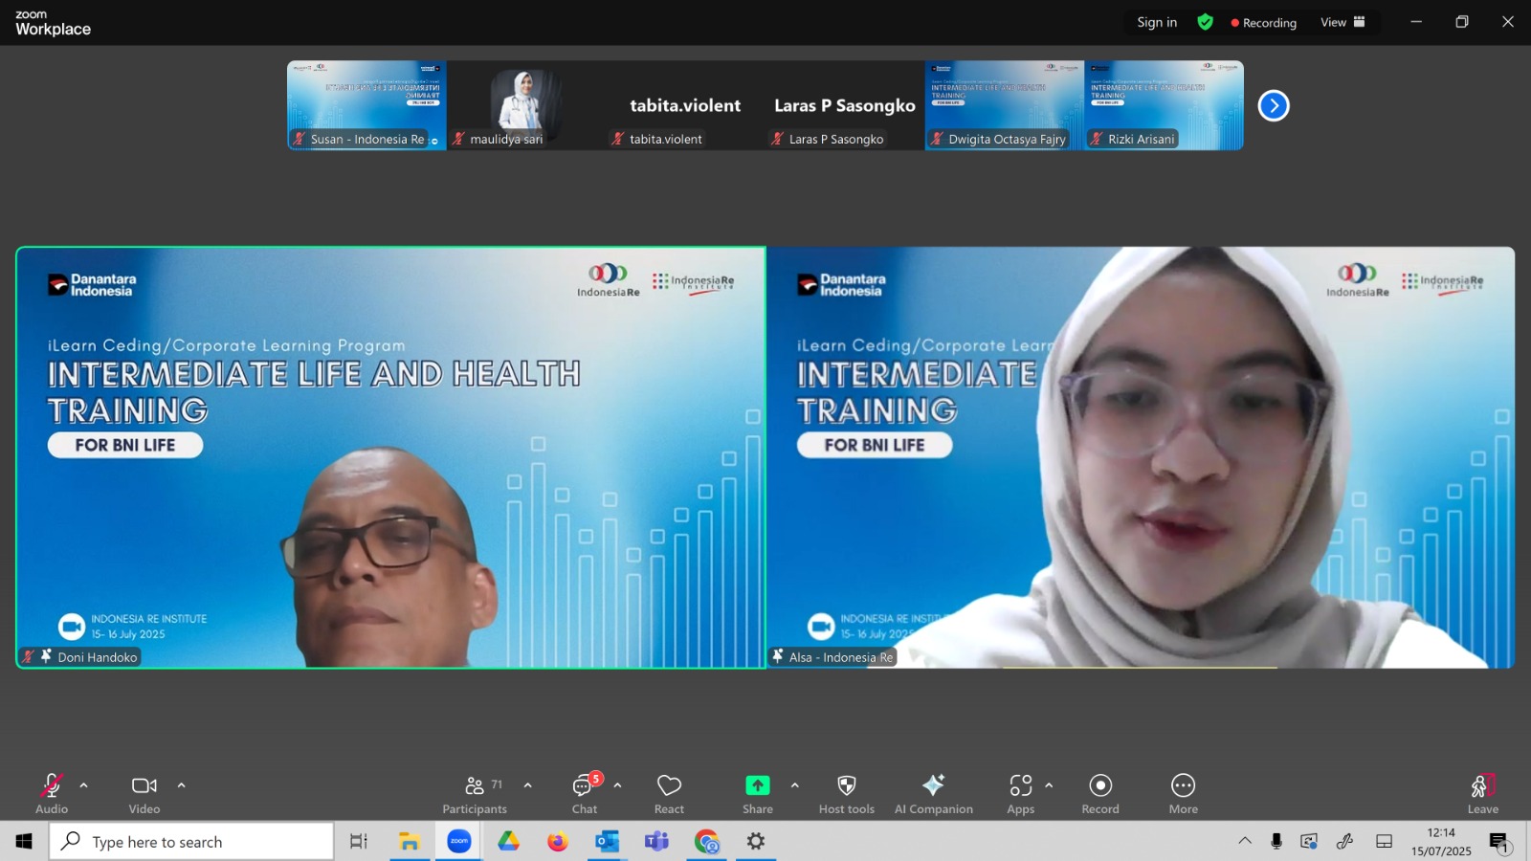This screenshot has width=1531, height=861.
Task: Open Host tools shield icon
Action: [847, 794]
